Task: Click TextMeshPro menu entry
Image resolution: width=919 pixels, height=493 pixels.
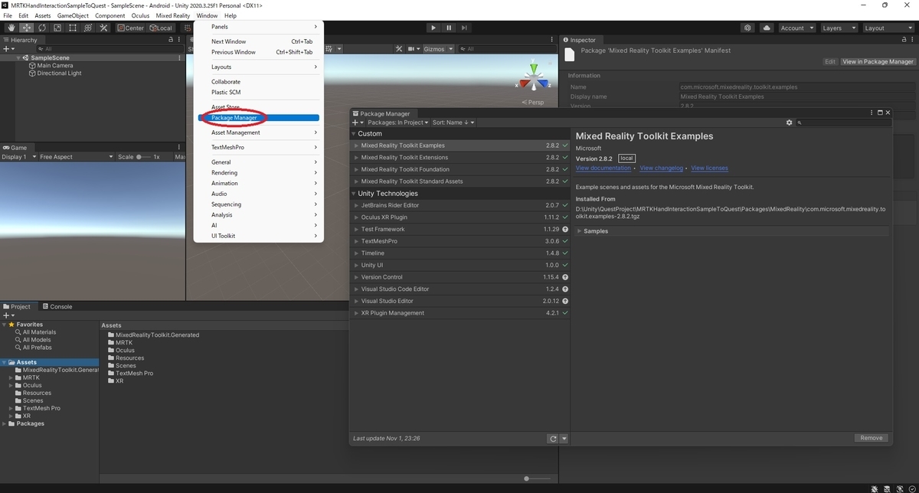Action: pyautogui.click(x=259, y=148)
